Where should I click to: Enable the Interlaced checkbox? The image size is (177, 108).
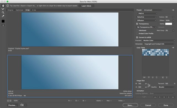[x=137, y=31]
